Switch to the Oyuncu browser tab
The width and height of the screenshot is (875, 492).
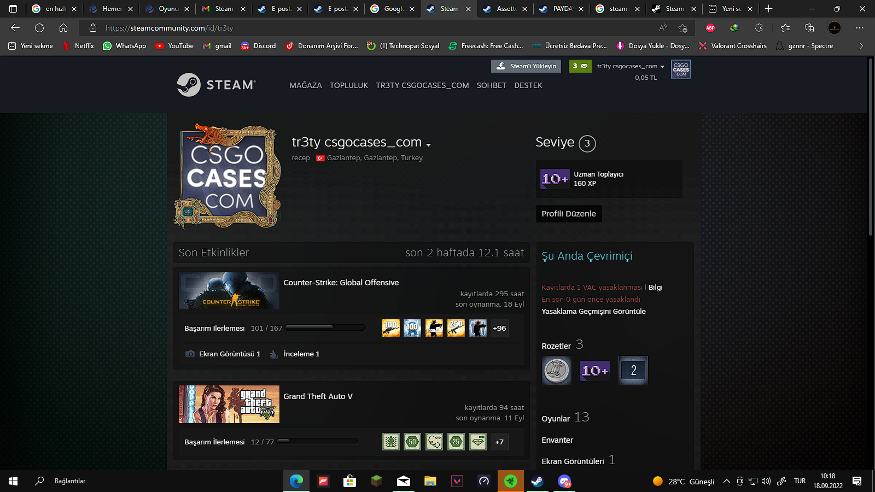pos(166,9)
